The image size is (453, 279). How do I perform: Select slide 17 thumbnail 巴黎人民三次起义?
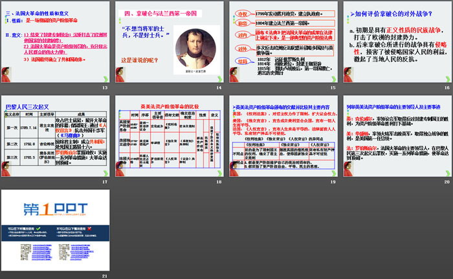click(x=56, y=136)
